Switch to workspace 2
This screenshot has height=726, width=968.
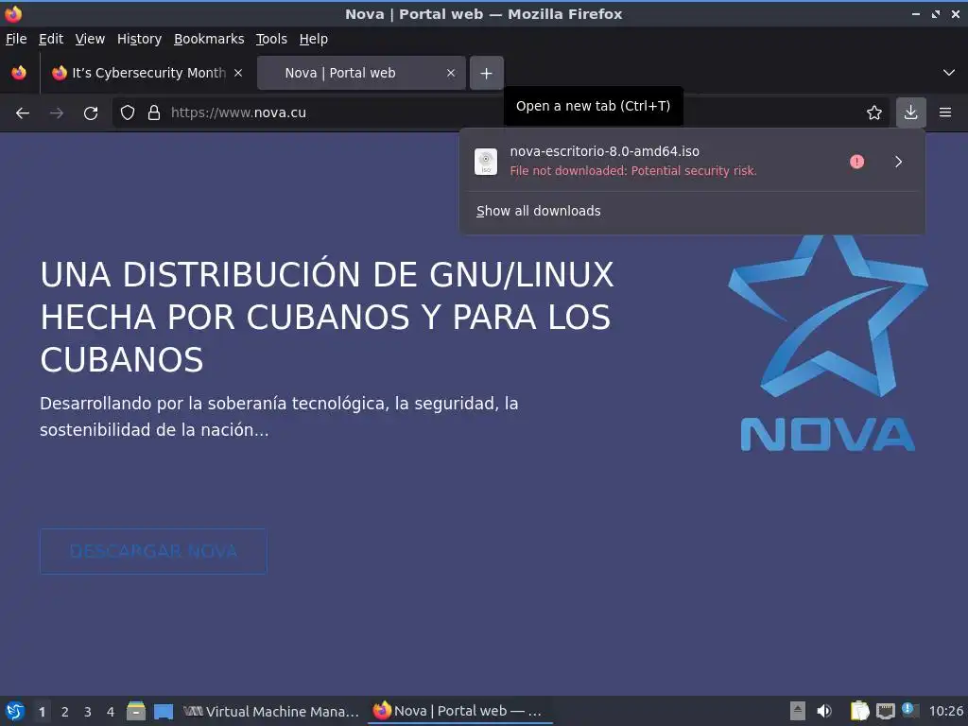coord(65,712)
